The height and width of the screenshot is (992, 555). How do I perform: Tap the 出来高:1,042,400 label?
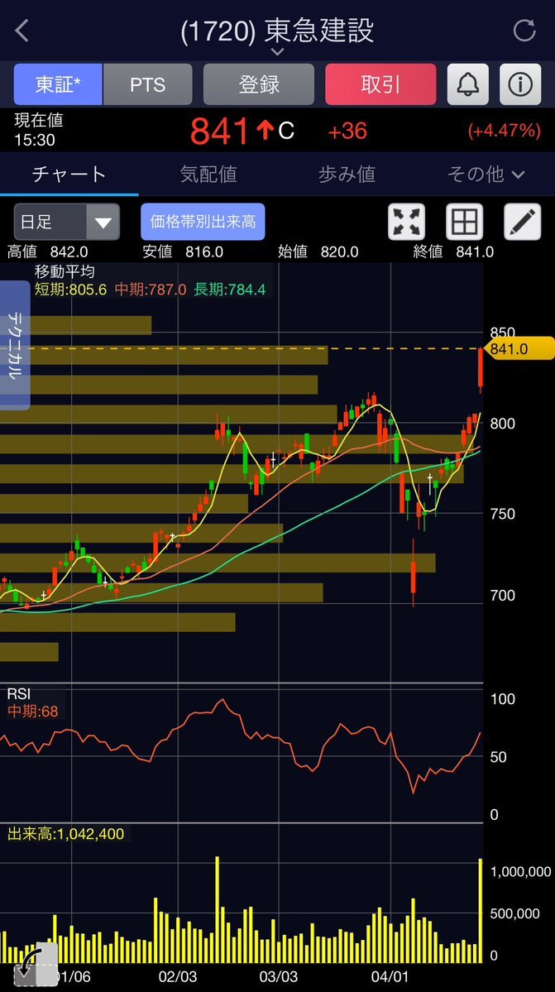[x=65, y=834]
